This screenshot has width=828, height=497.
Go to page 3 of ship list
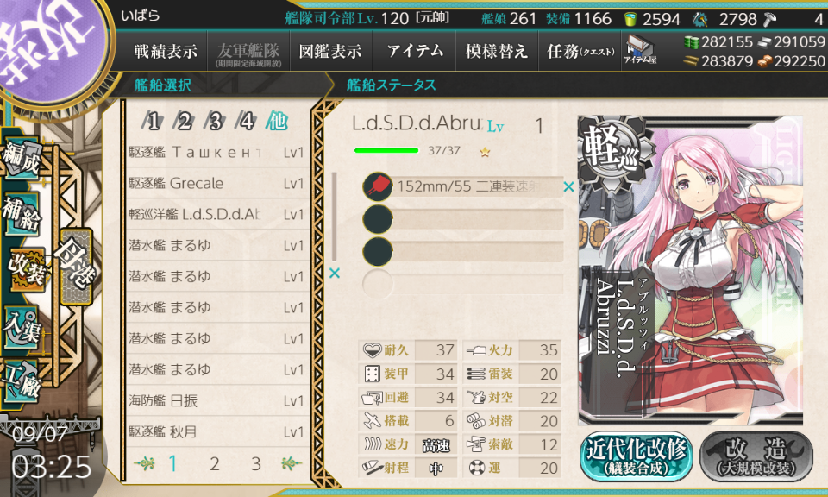(256, 463)
